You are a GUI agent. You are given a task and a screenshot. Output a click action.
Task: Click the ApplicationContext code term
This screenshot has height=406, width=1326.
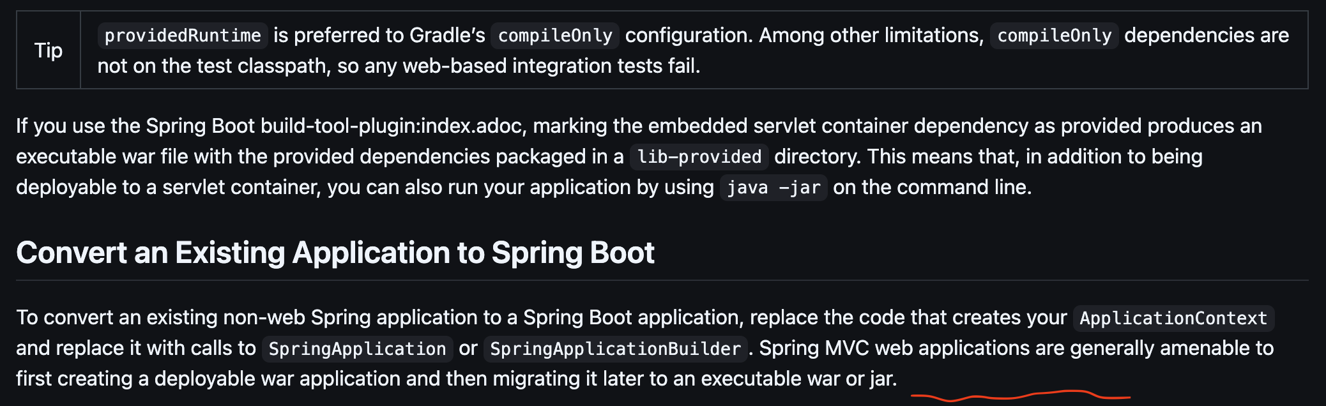[1173, 318]
